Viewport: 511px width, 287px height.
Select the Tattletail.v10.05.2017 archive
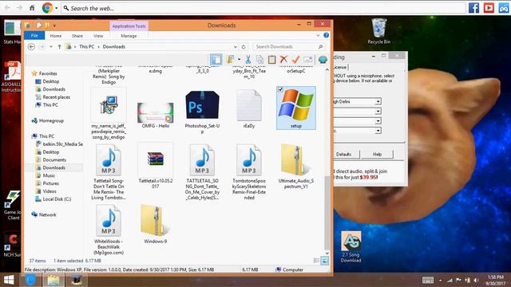(x=156, y=166)
